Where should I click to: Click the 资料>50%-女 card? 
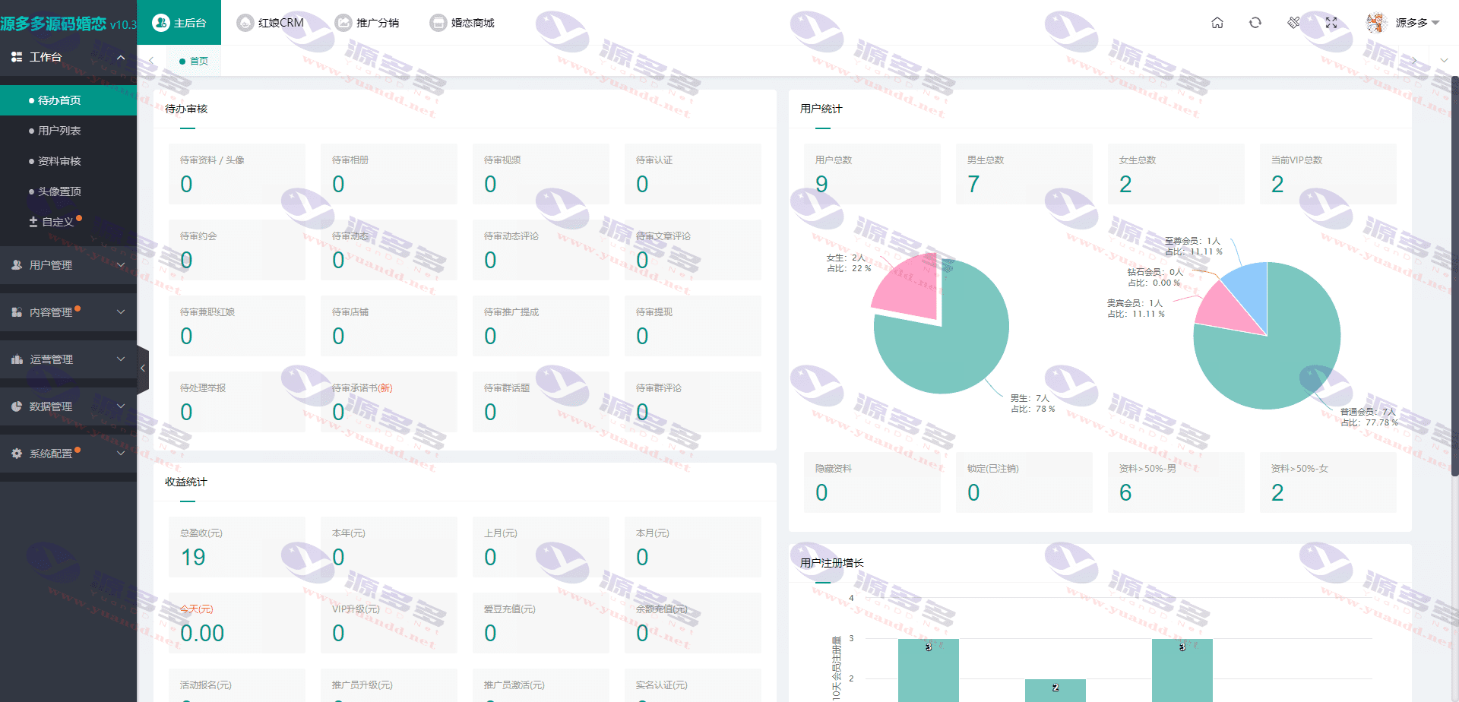pos(1328,482)
